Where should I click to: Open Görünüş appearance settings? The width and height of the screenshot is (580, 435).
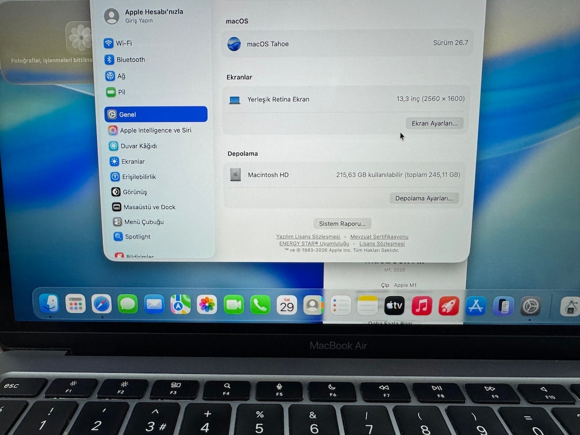tap(129, 192)
